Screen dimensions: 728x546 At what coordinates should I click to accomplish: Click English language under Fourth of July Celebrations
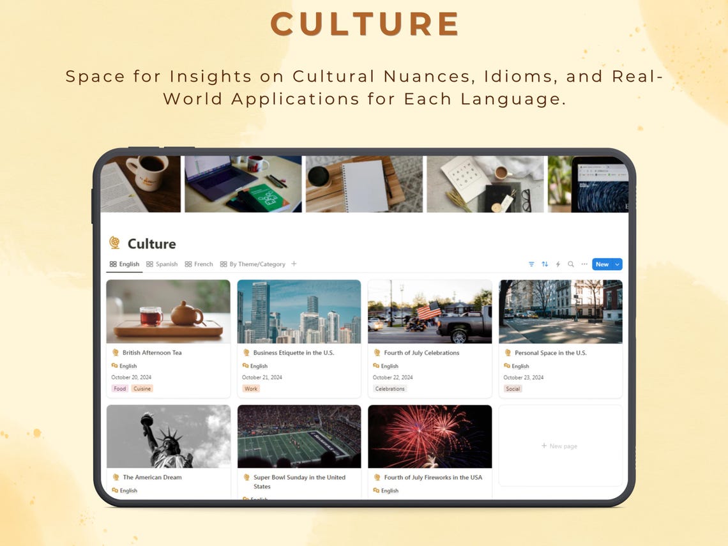pyautogui.click(x=386, y=366)
